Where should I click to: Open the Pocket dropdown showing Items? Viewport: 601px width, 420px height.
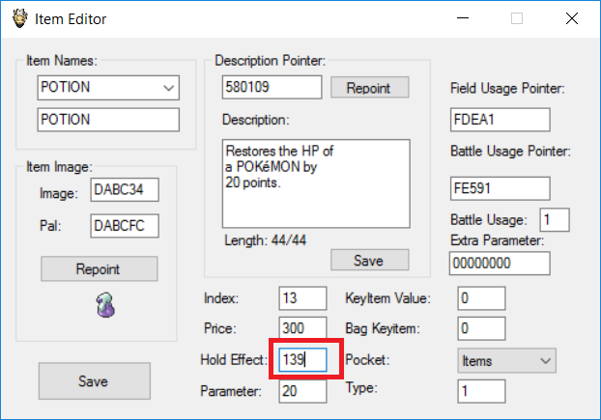(506, 360)
